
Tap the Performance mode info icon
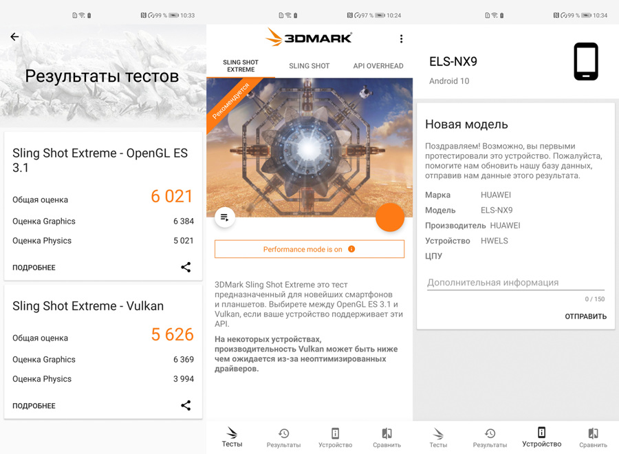click(351, 249)
